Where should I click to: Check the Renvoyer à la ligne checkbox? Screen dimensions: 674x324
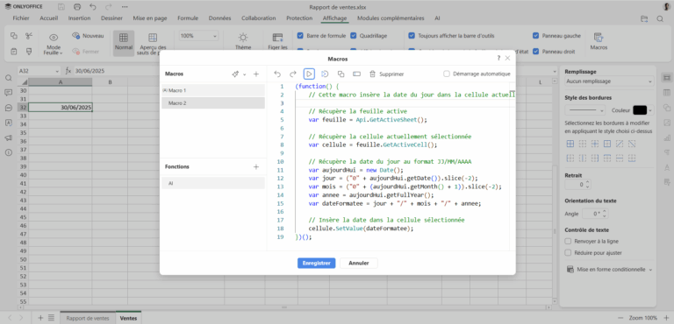(568, 242)
